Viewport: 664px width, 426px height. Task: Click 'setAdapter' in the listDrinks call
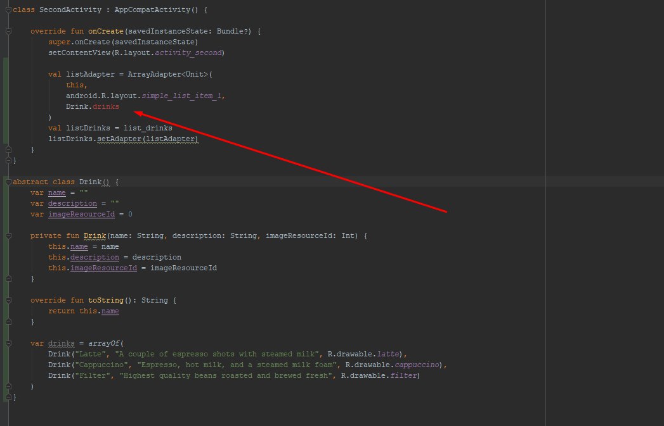119,139
